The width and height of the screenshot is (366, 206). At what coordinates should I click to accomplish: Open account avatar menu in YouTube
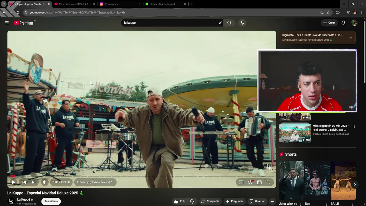pyautogui.click(x=354, y=23)
